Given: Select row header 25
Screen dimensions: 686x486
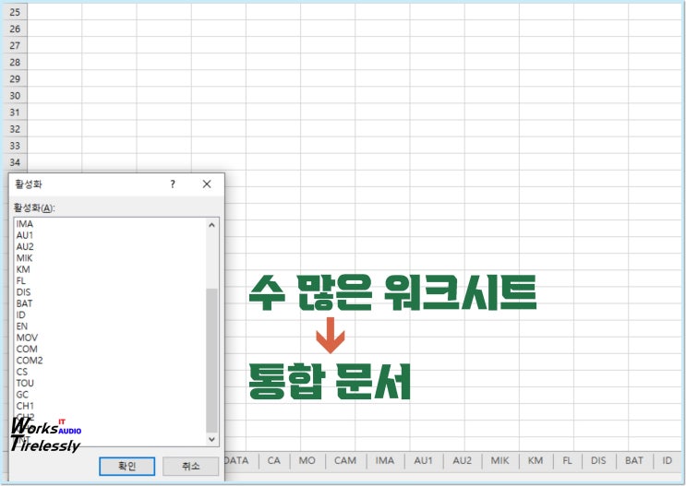Looking at the screenshot, I should click(x=15, y=12).
